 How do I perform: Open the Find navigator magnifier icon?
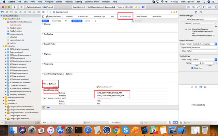16,12
